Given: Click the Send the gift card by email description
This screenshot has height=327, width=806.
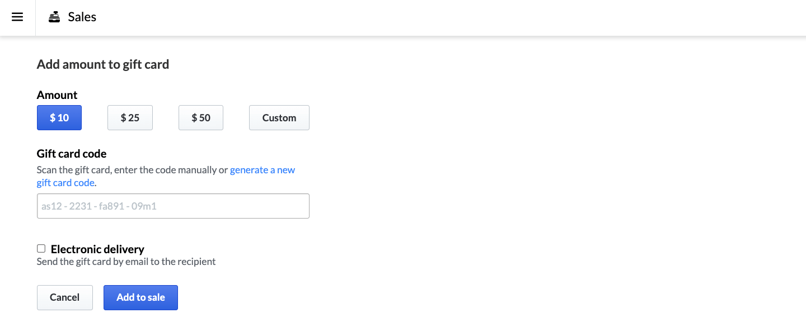Looking at the screenshot, I should tap(126, 262).
